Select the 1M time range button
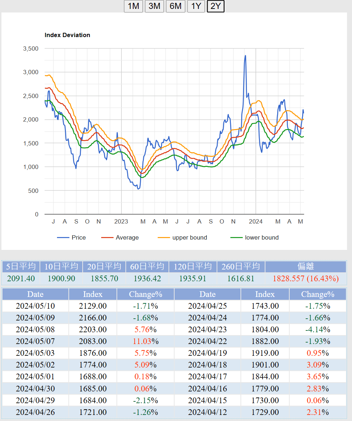The height and width of the screenshot is (421, 352). tap(133, 6)
